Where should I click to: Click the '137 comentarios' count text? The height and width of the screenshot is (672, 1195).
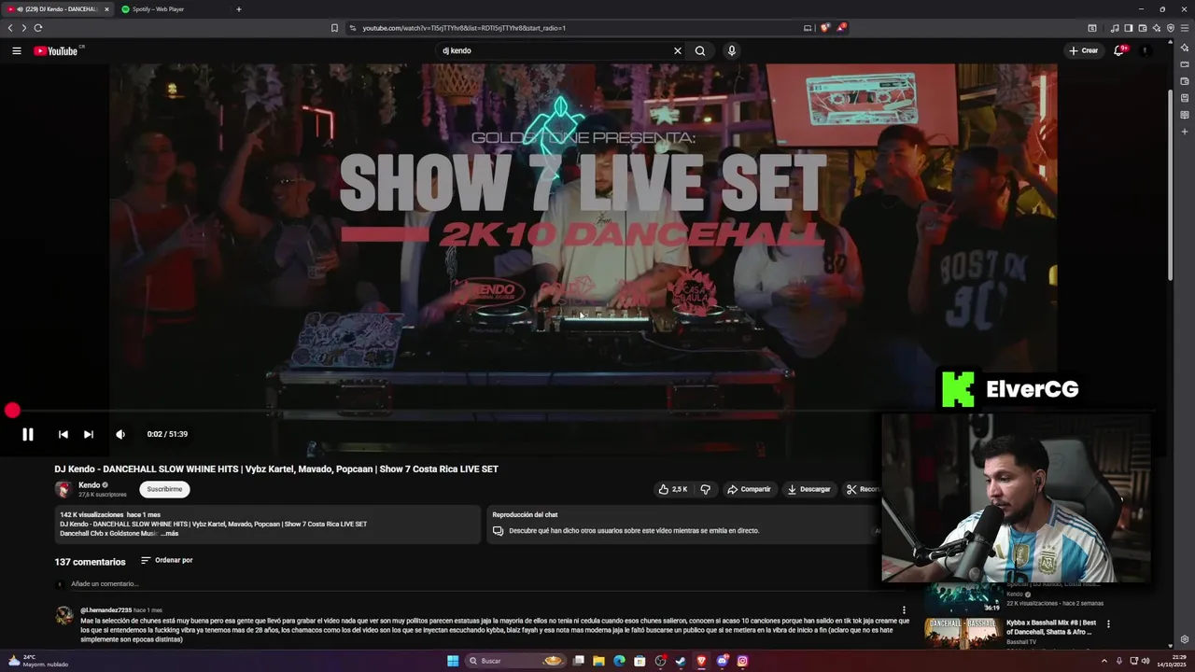[x=90, y=562]
